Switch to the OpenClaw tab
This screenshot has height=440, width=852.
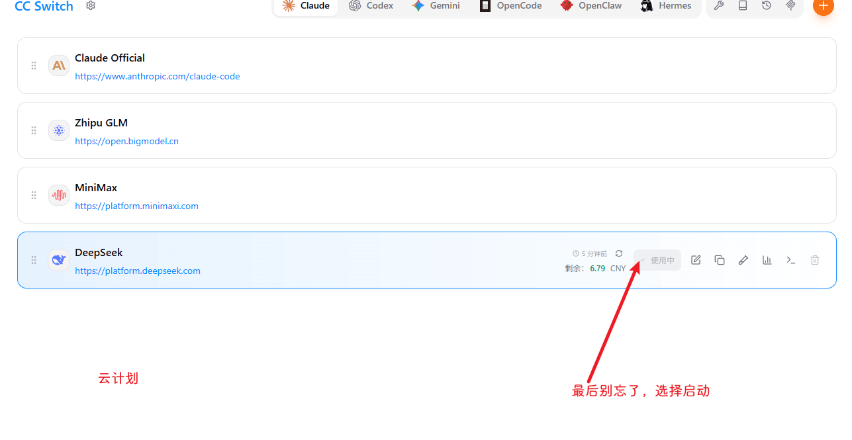[x=591, y=6]
